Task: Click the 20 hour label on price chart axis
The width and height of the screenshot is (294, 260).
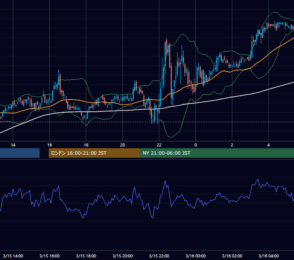Action: 122,145
